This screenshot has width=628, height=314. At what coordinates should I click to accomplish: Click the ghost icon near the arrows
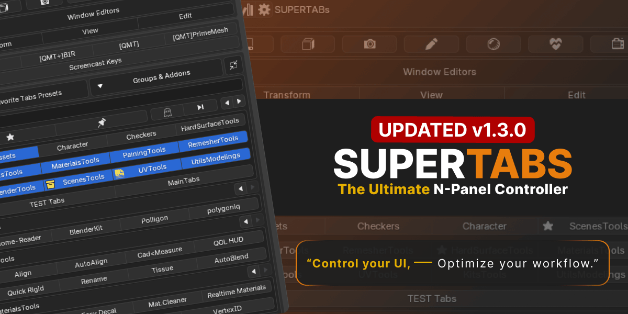click(x=167, y=113)
